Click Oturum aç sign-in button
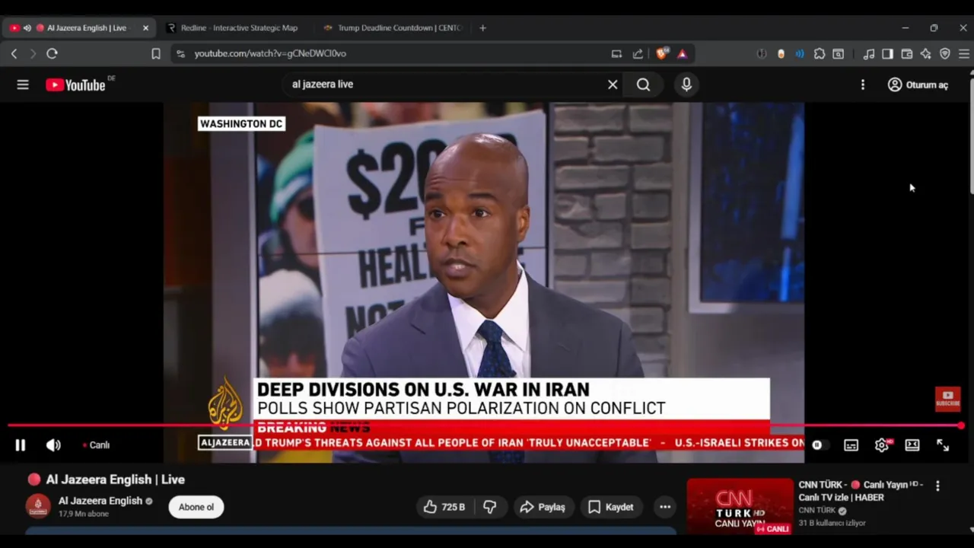Image resolution: width=974 pixels, height=548 pixels. (918, 84)
